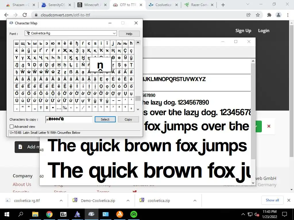Expand options for coolvetica.zip download
Screen dimensions: 294x220
[195, 201]
